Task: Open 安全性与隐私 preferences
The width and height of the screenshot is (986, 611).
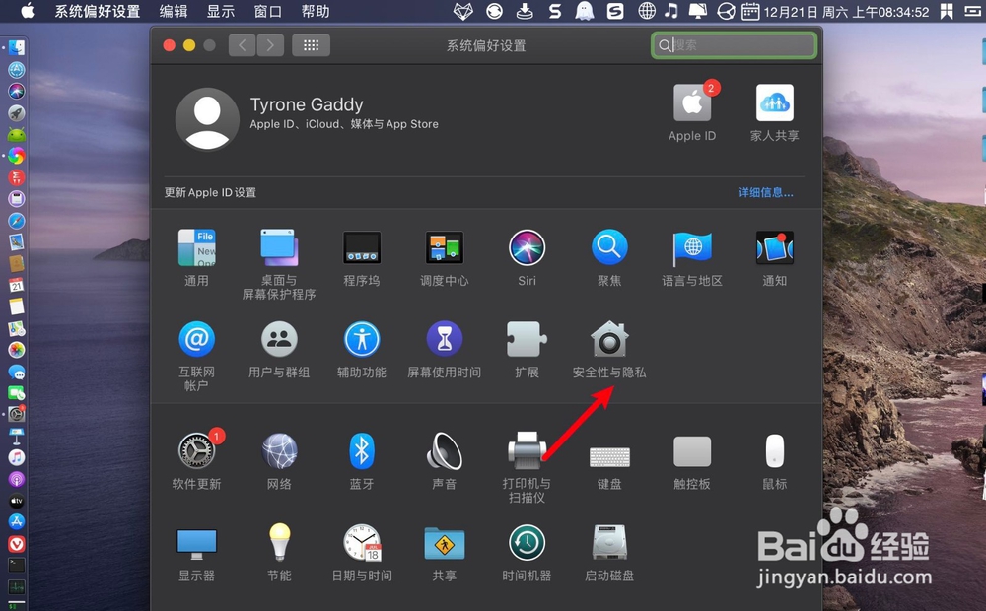Action: click(609, 339)
